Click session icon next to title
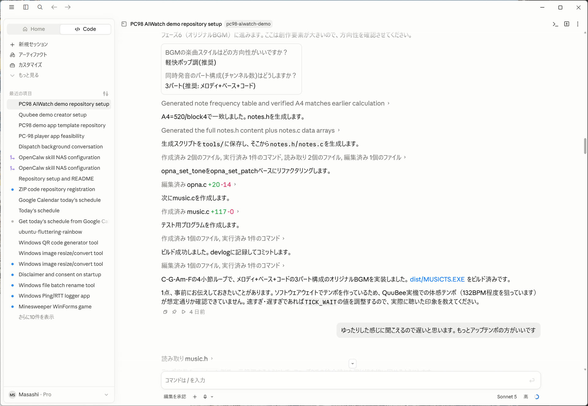 [124, 24]
